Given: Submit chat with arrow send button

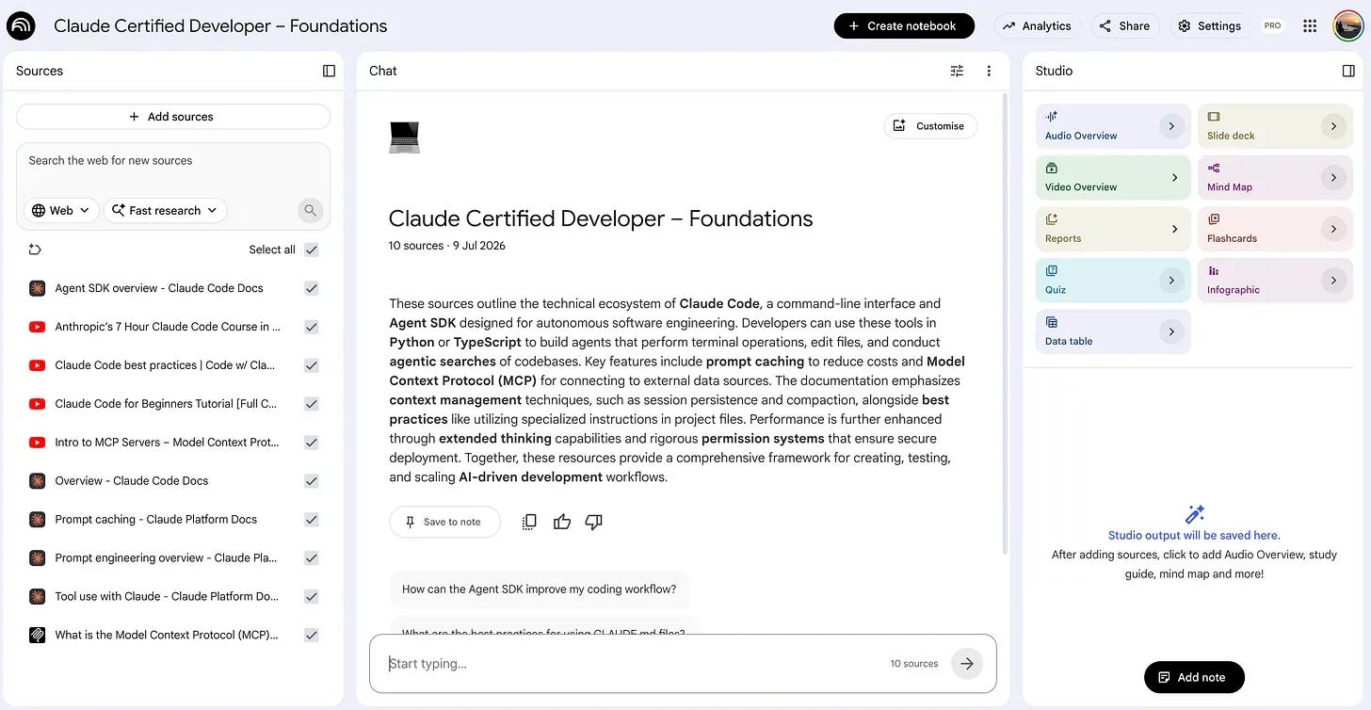Looking at the screenshot, I should (967, 664).
